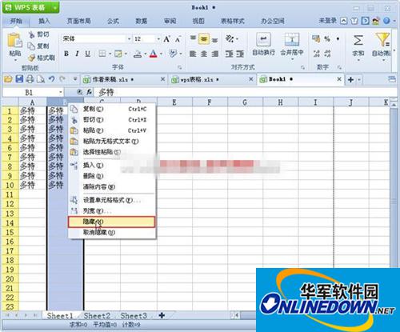
Task: Open the 页面布局 (Page Layout) ribbon tab
Action: coord(79,21)
